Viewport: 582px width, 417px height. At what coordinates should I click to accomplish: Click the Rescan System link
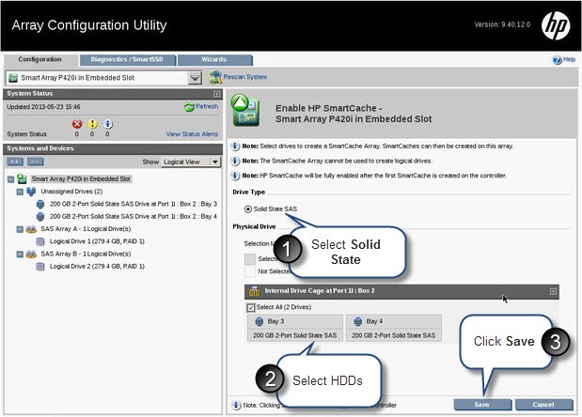(x=245, y=77)
